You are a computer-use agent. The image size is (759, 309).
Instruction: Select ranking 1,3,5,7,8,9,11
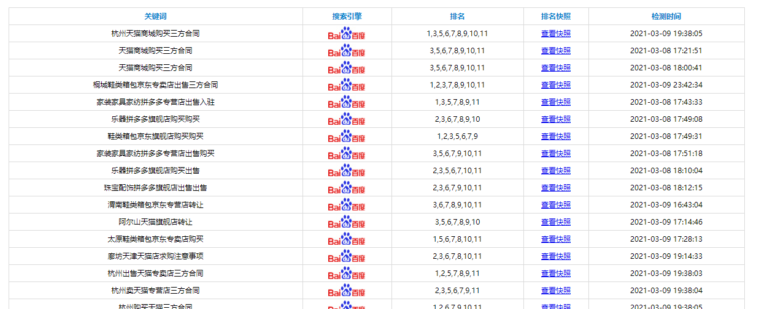point(457,102)
